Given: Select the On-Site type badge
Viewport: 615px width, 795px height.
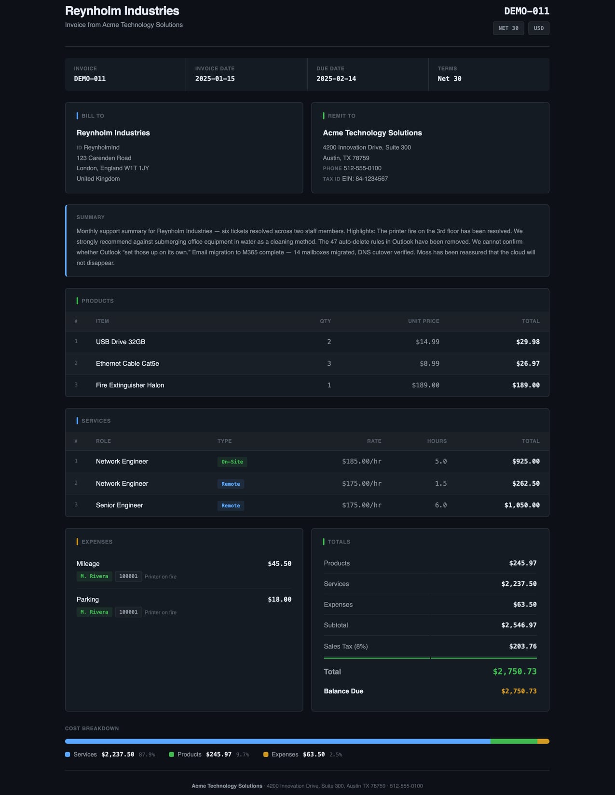Looking at the screenshot, I should (x=232, y=462).
